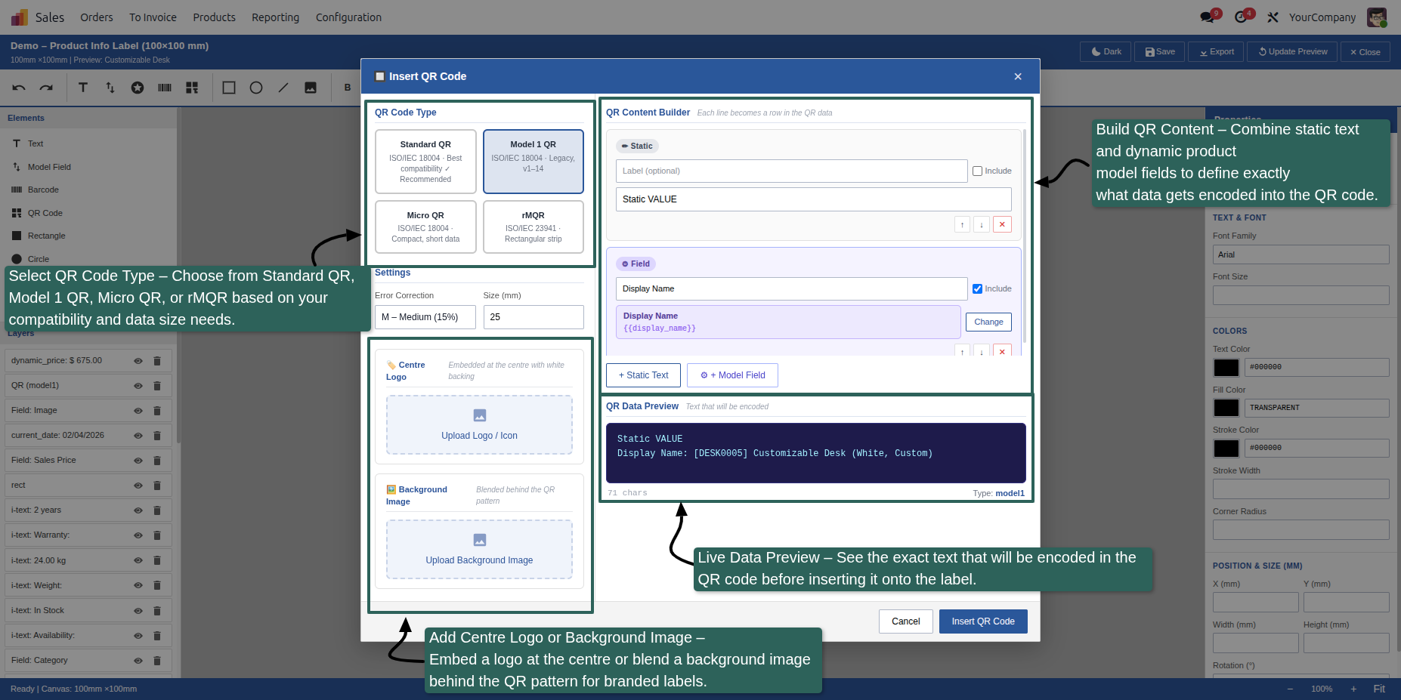Select the Rectangle shape tool
Image resolution: width=1401 pixels, height=700 pixels.
(229, 88)
